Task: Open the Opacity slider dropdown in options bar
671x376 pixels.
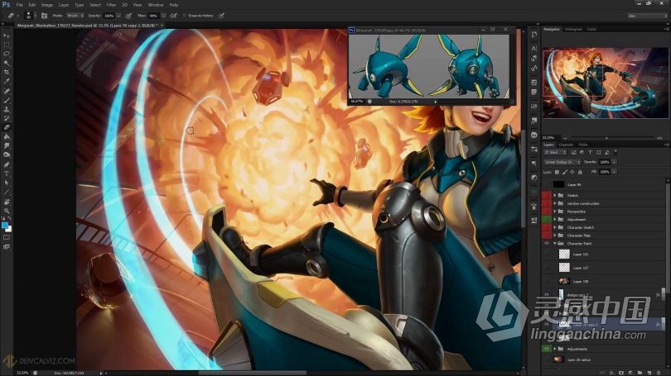Action: point(118,16)
